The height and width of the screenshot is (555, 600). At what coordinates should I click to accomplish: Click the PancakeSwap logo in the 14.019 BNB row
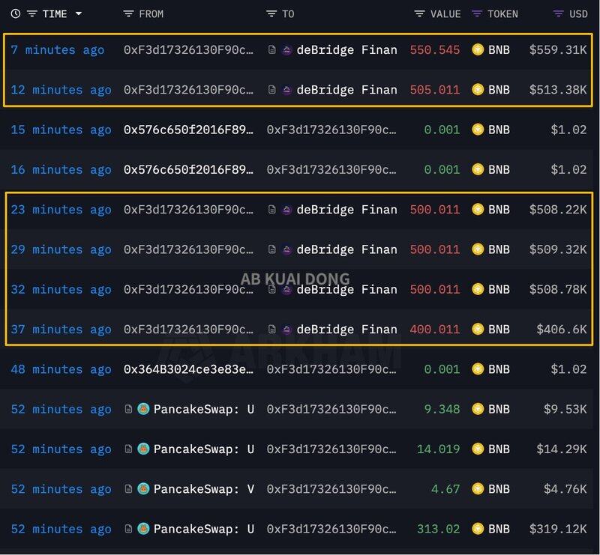click(x=143, y=449)
